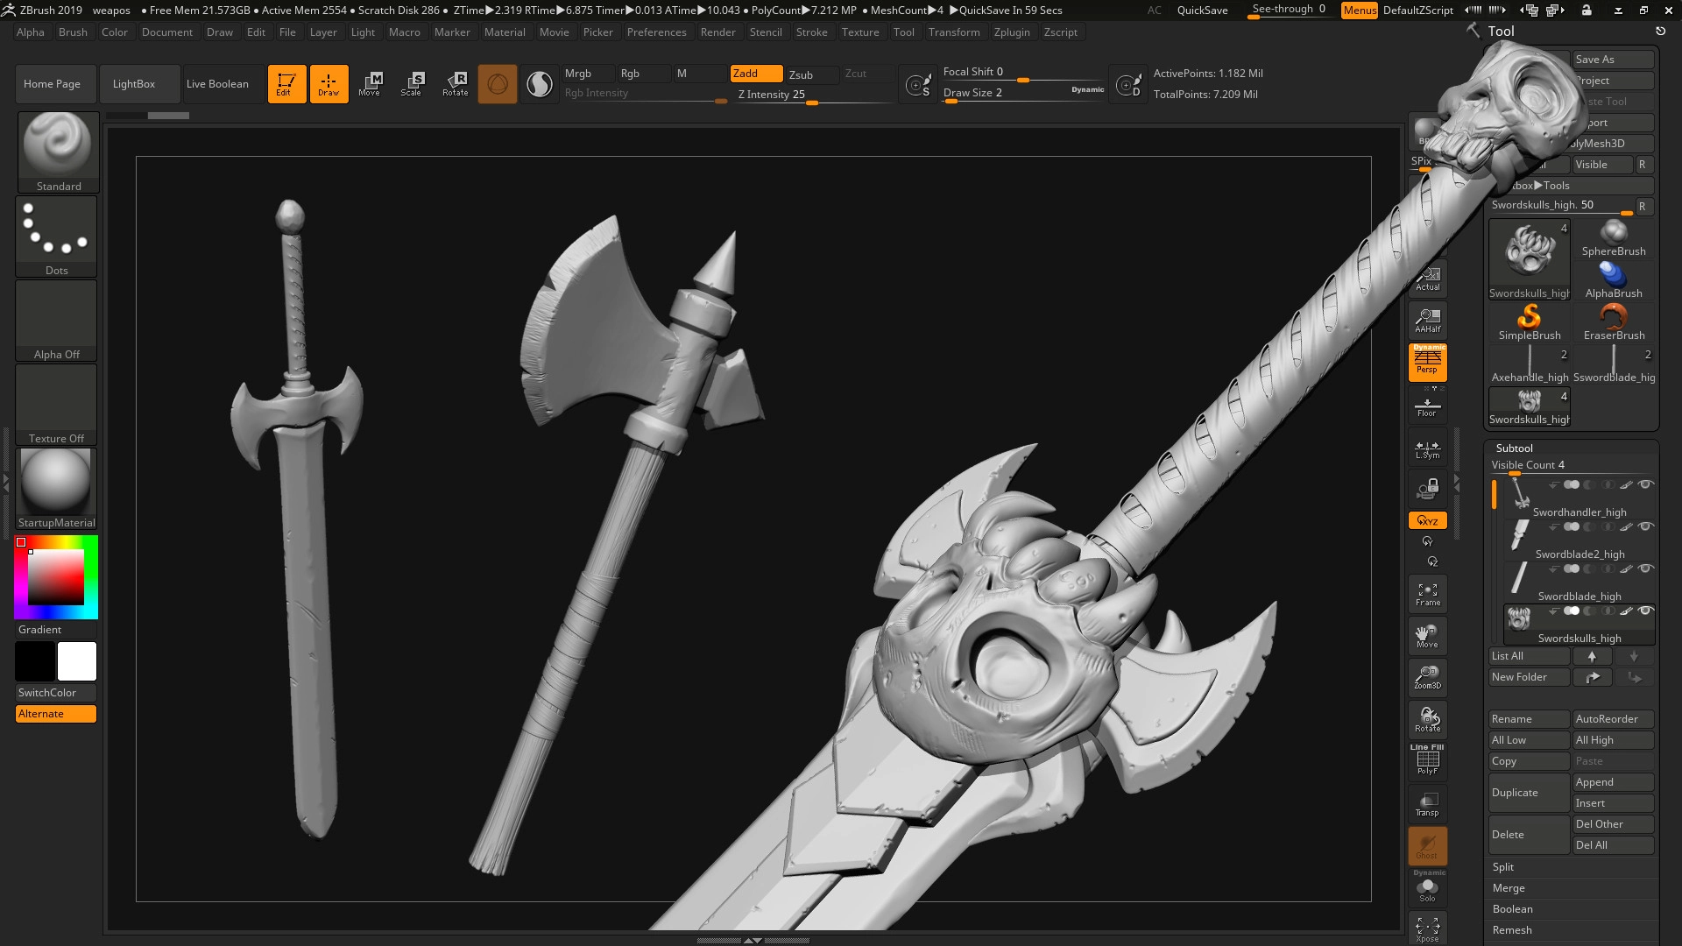The image size is (1682, 946).
Task: Click the Frame view icon
Action: click(1427, 594)
